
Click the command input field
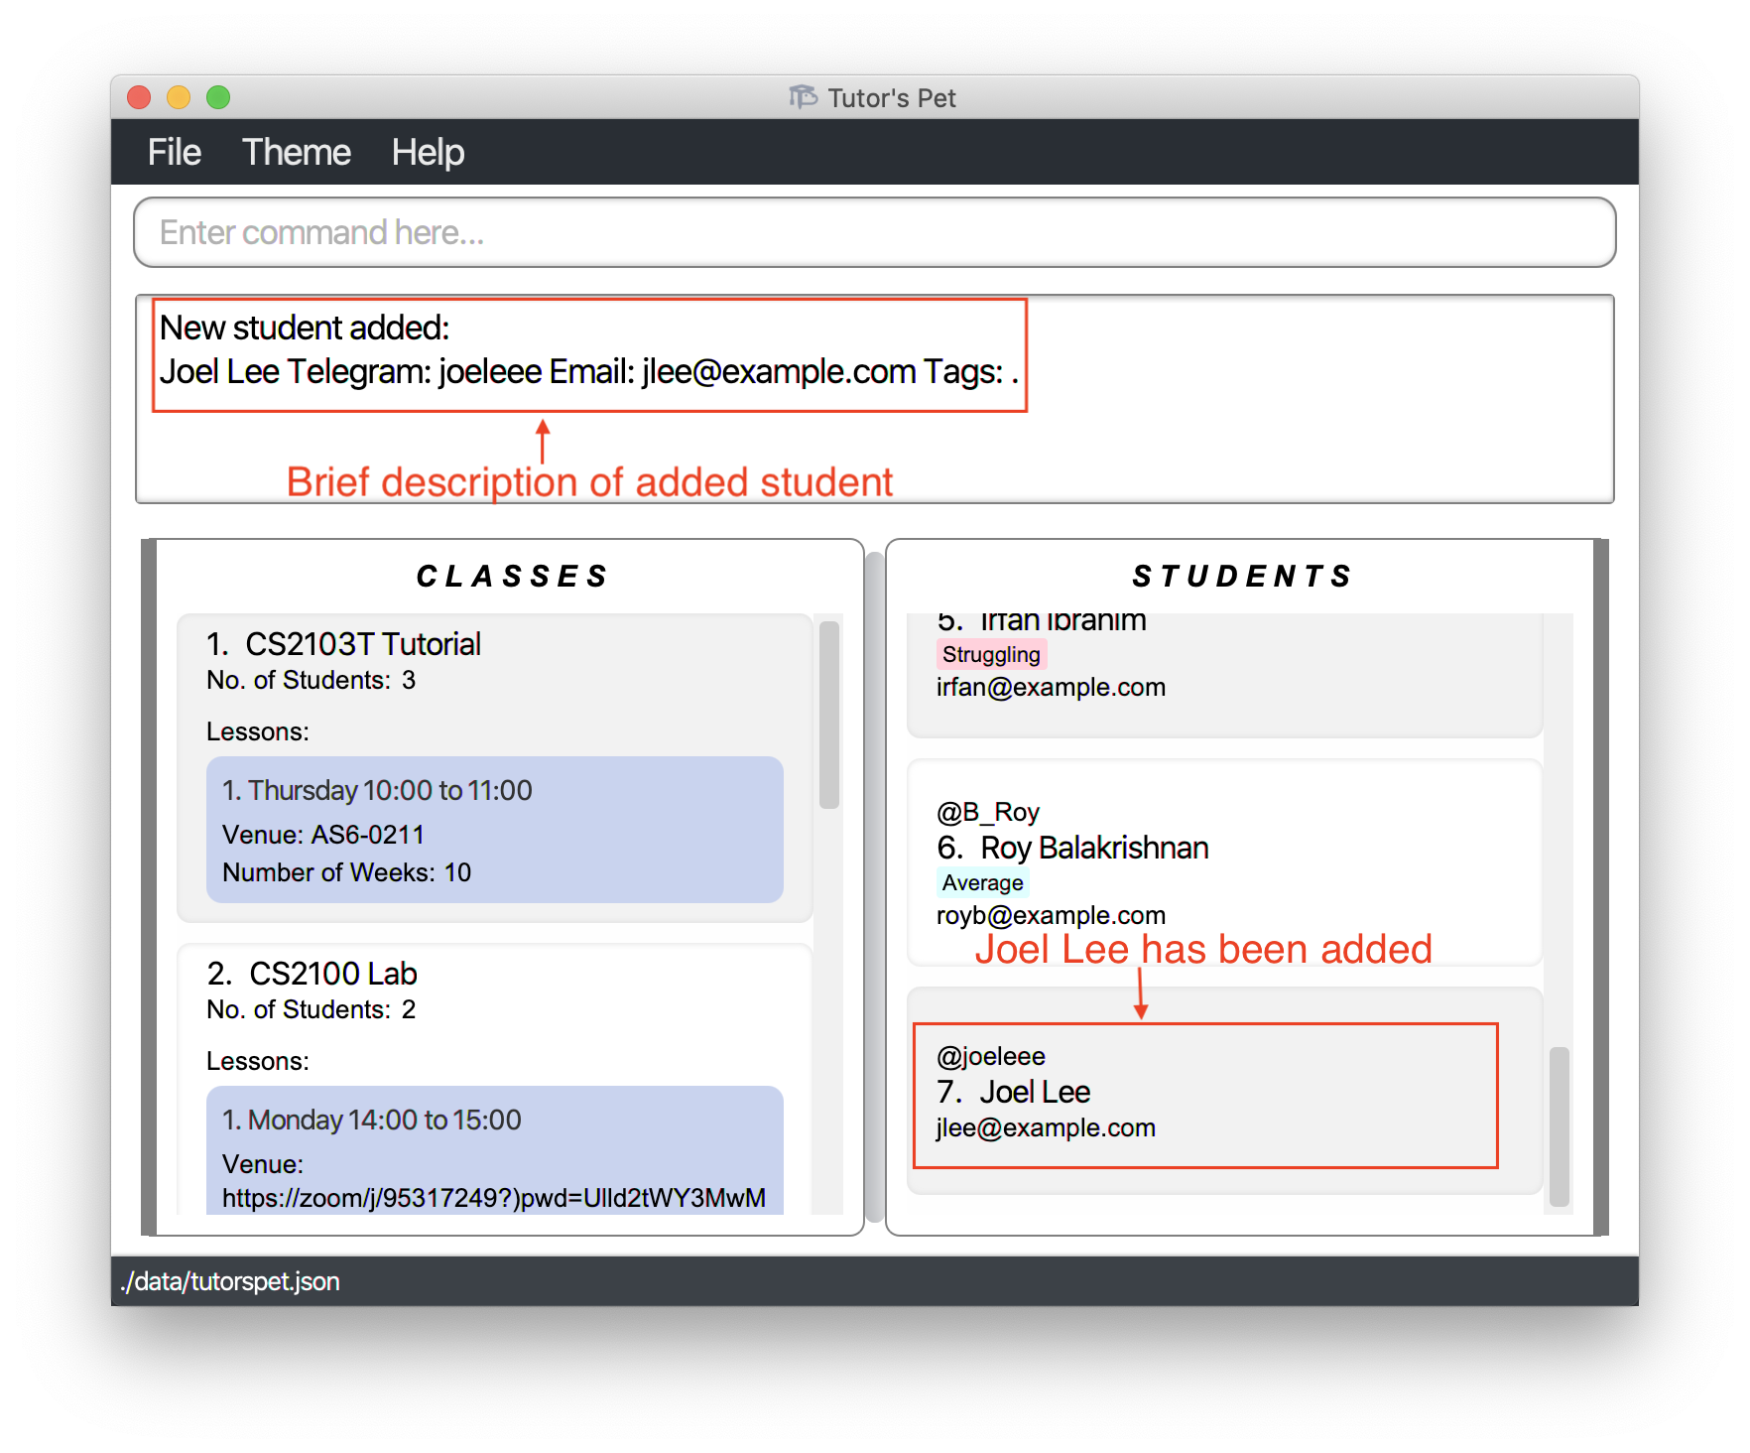pyautogui.click(x=875, y=232)
